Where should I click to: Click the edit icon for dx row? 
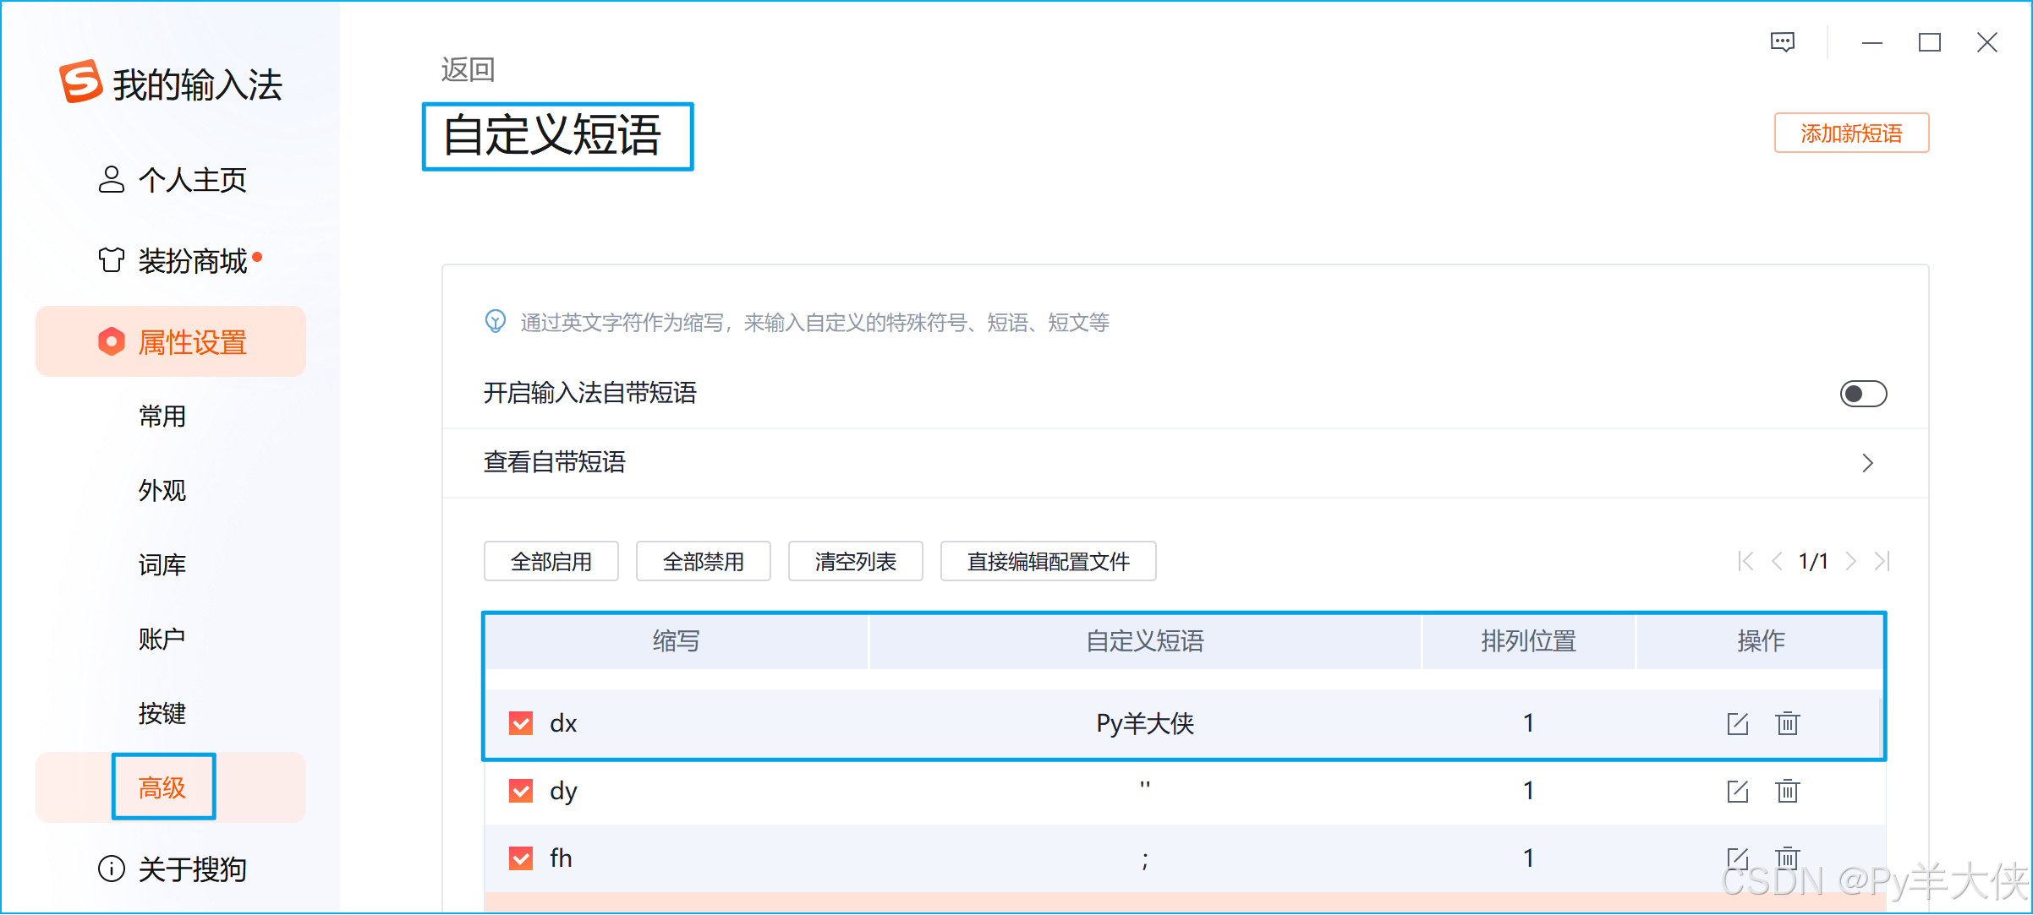[x=1737, y=723]
